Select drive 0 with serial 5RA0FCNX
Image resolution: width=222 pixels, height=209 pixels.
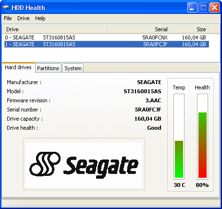[107, 37]
